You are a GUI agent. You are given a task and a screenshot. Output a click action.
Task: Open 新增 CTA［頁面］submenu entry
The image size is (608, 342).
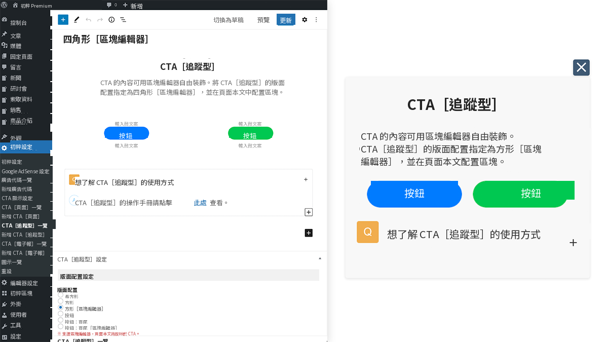(x=20, y=216)
